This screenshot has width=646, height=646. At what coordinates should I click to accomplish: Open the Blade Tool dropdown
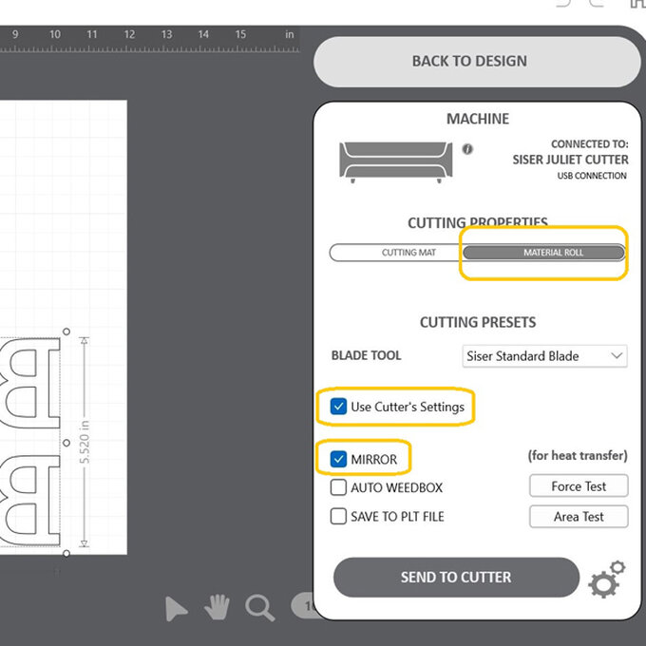[544, 356]
